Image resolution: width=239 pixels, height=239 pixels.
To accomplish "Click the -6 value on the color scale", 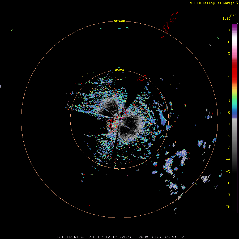I will click(x=228, y=183).
